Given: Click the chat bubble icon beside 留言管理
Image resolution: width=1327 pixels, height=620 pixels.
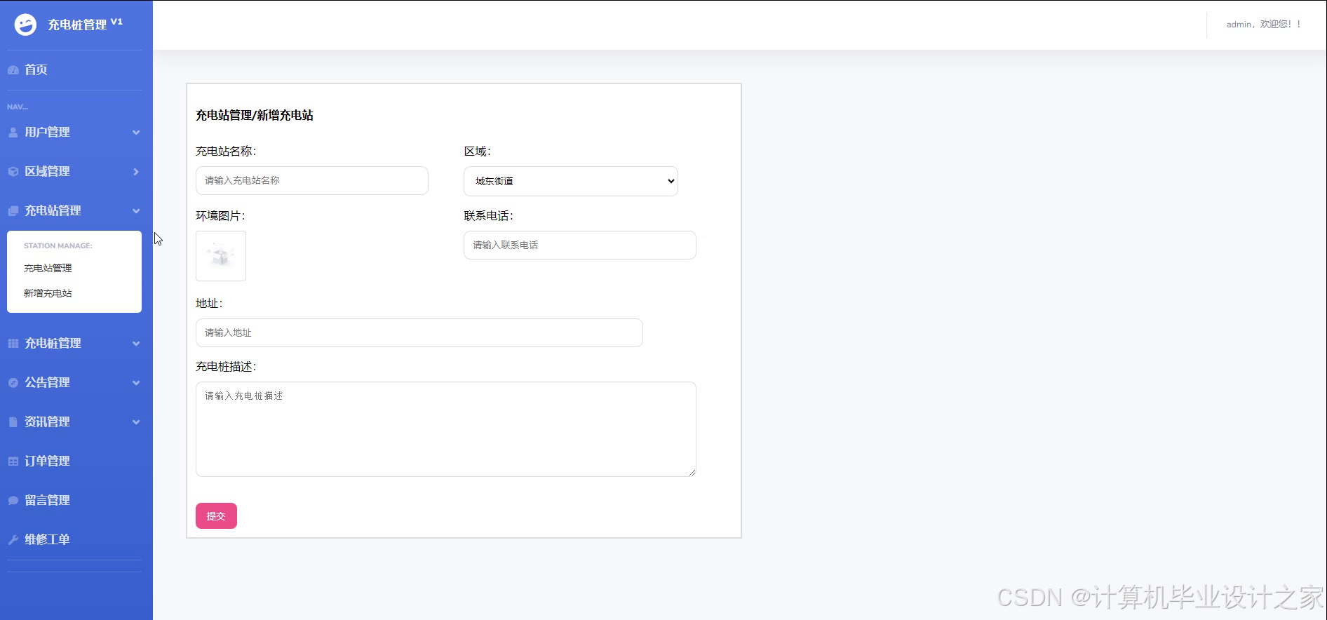Looking at the screenshot, I should 13,500.
